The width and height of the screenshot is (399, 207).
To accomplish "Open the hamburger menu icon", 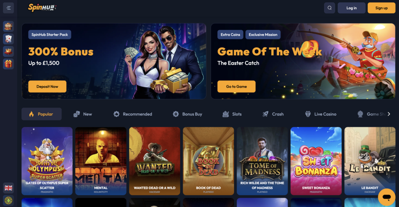I will tap(9, 8).
